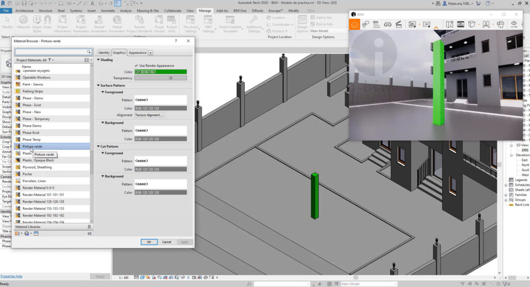
Task: Open the Architecture ribbon tab
Action: [25, 10]
